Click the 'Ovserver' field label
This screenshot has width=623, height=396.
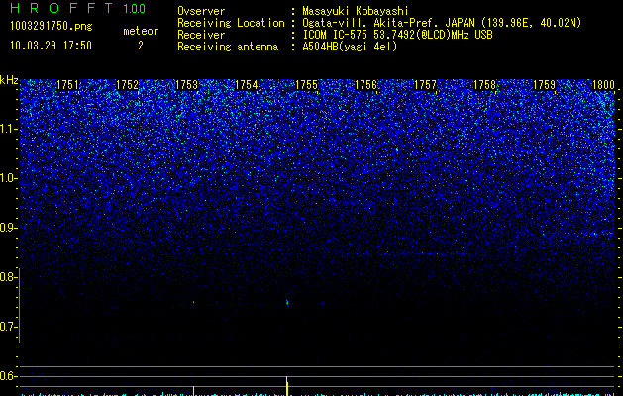(201, 11)
